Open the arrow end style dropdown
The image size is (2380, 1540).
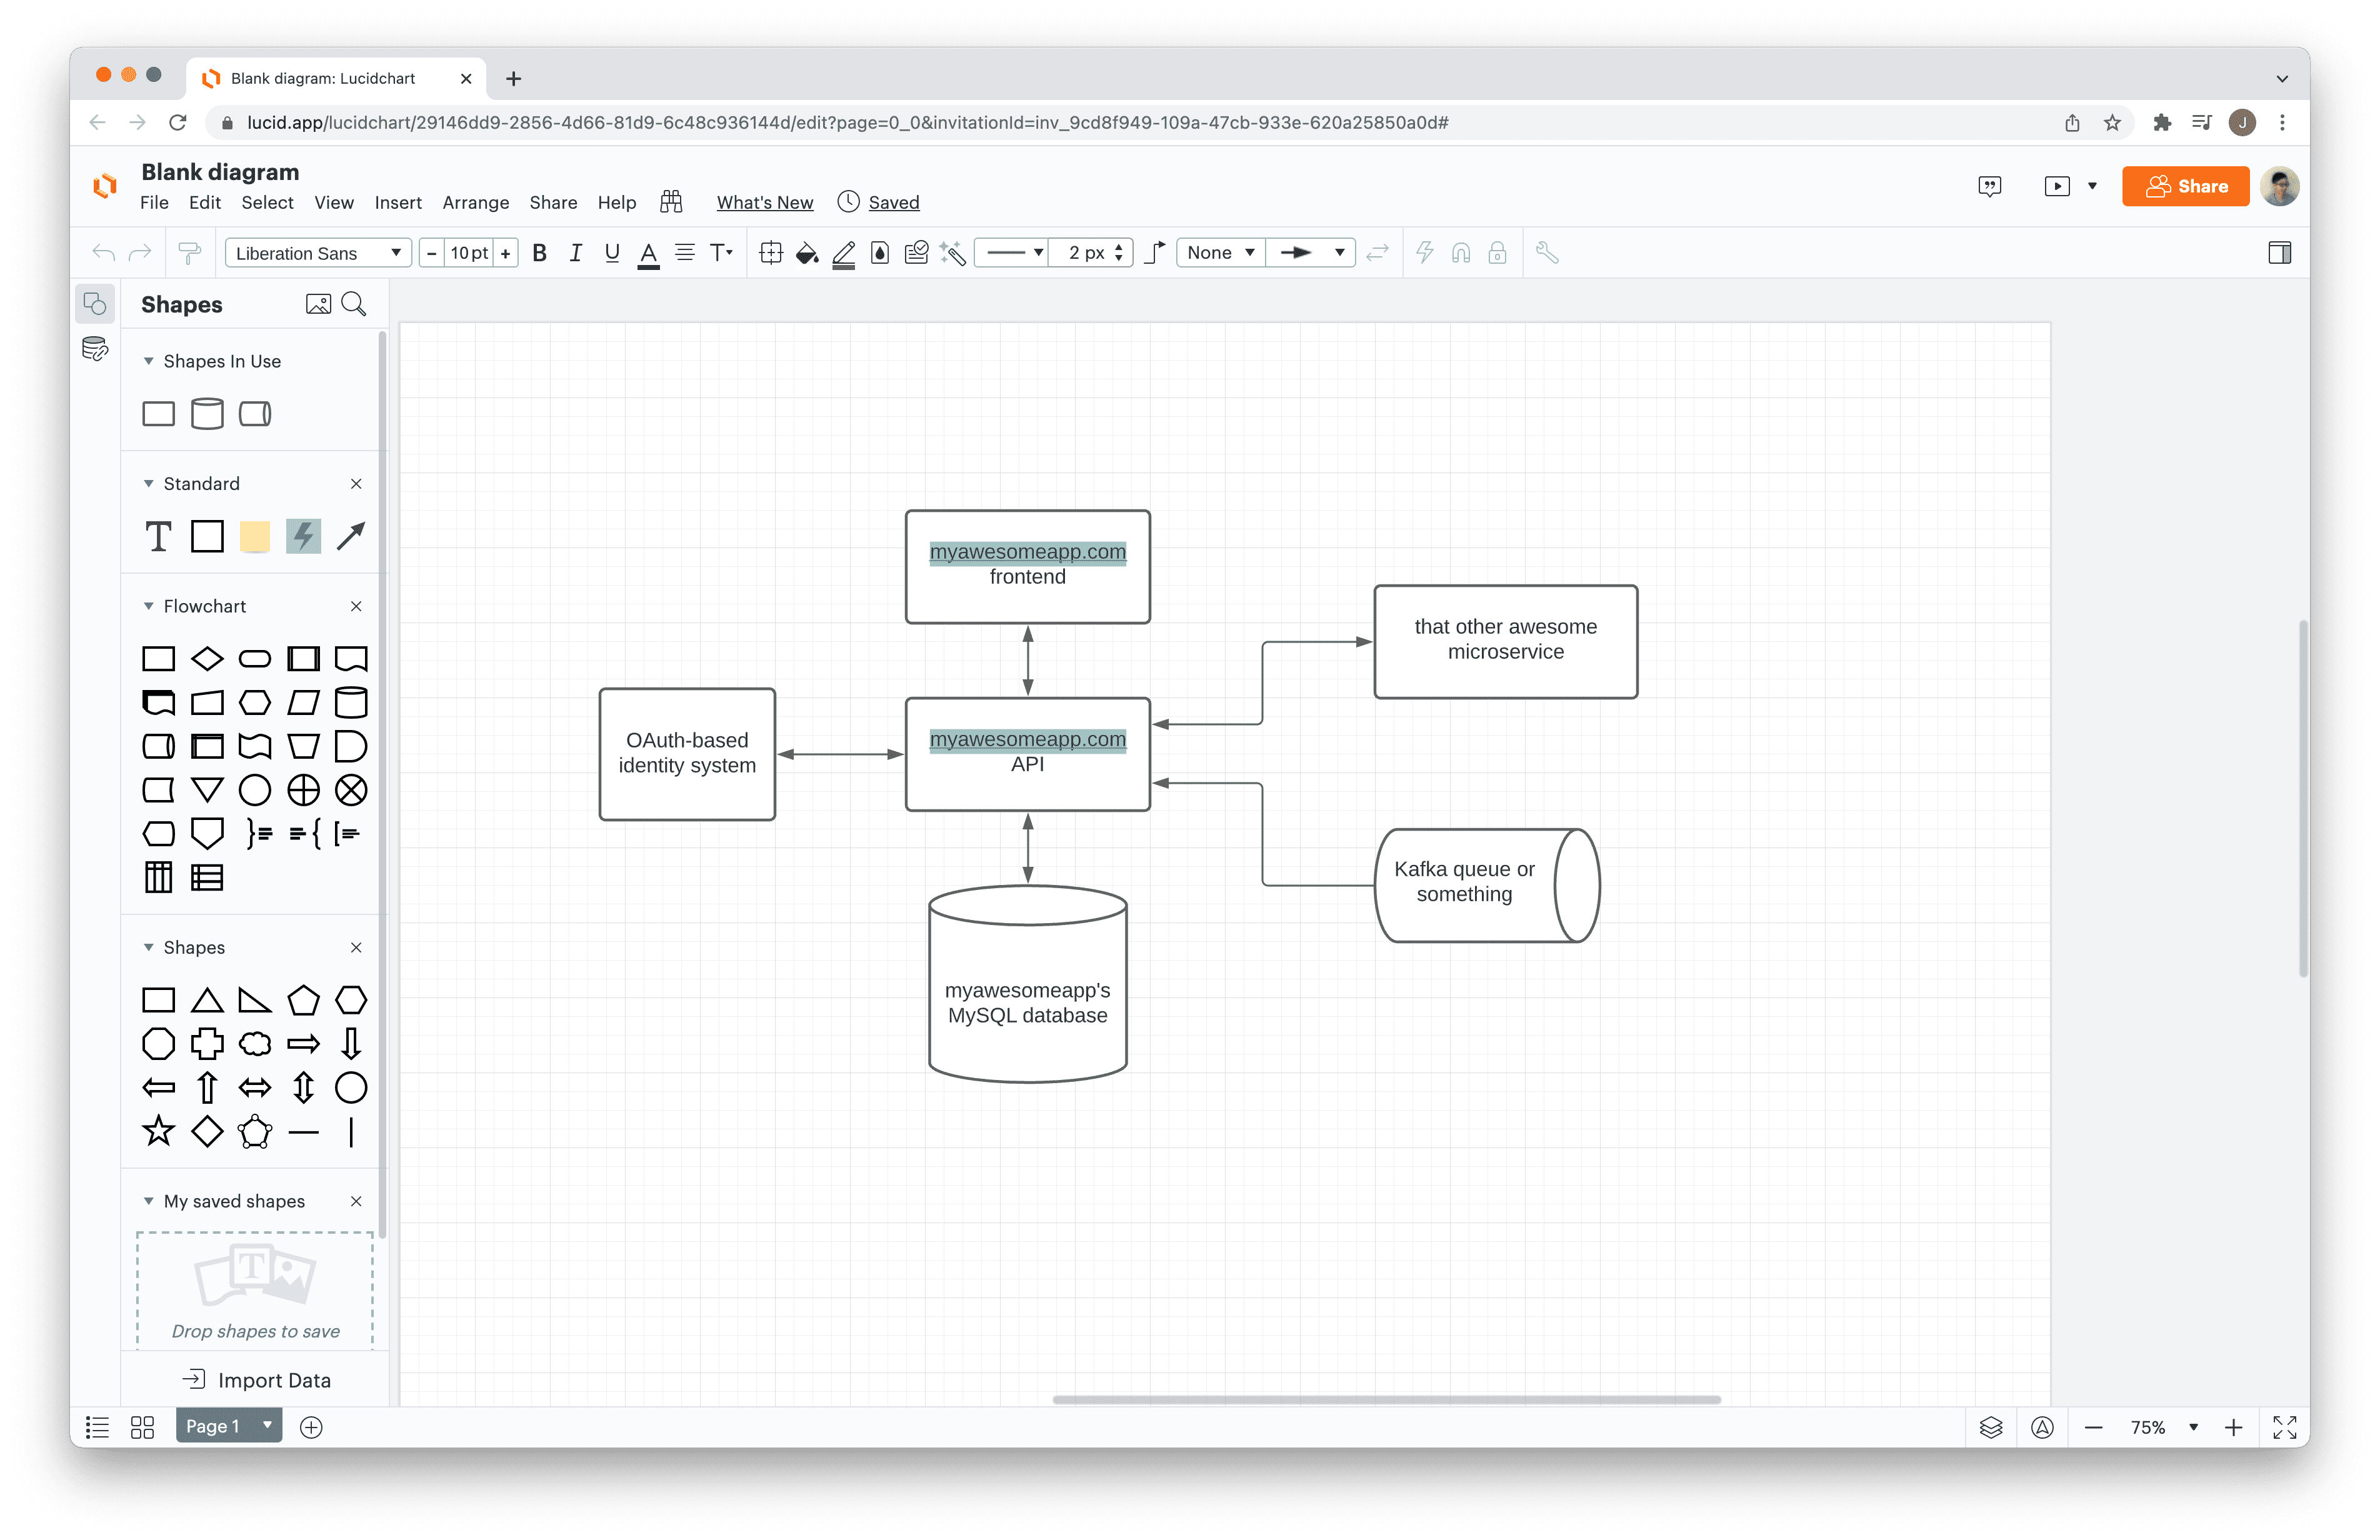tap(1311, 253)
